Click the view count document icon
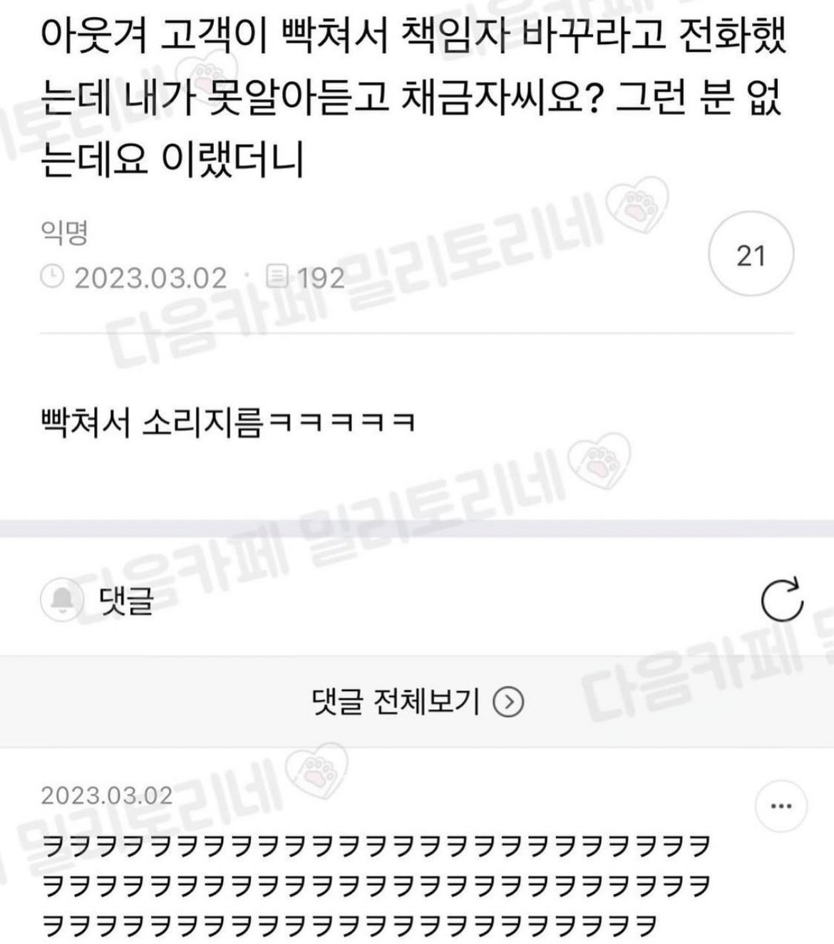The height and width of the screenshot is (944, 834). tap(277, 276)
